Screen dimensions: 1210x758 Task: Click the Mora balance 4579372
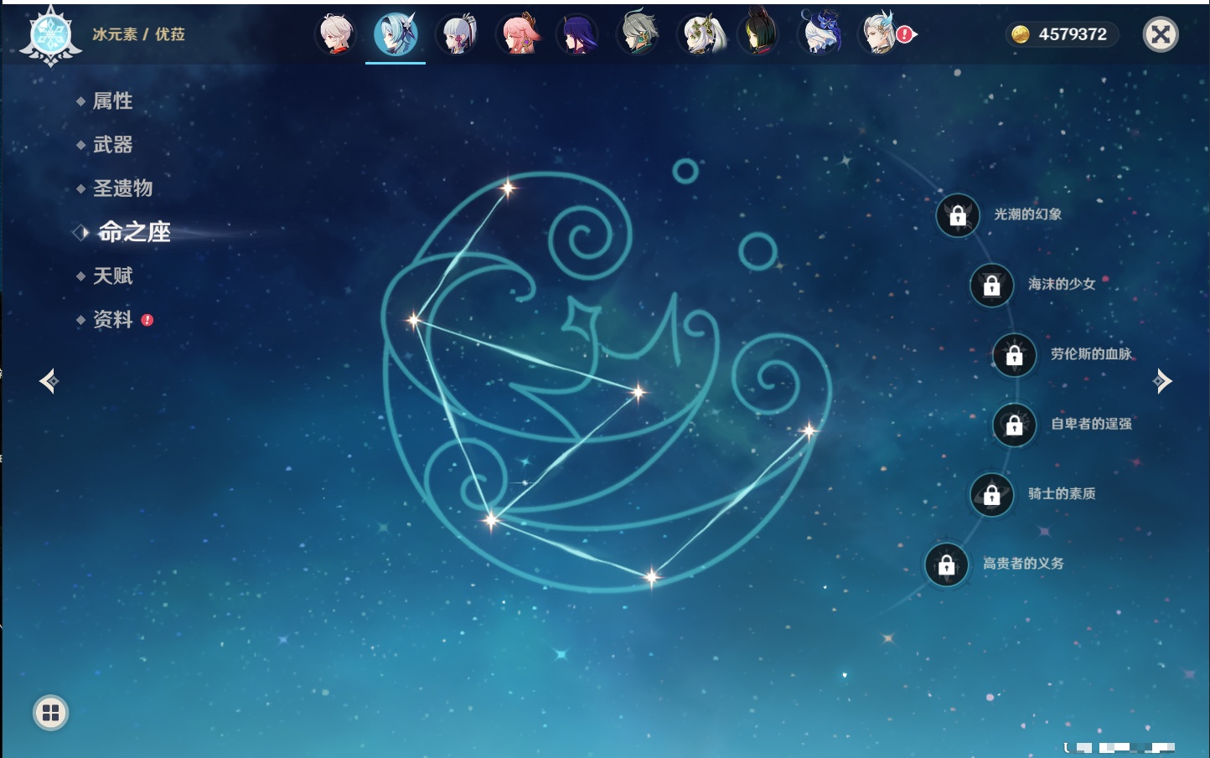point(1062,34)
